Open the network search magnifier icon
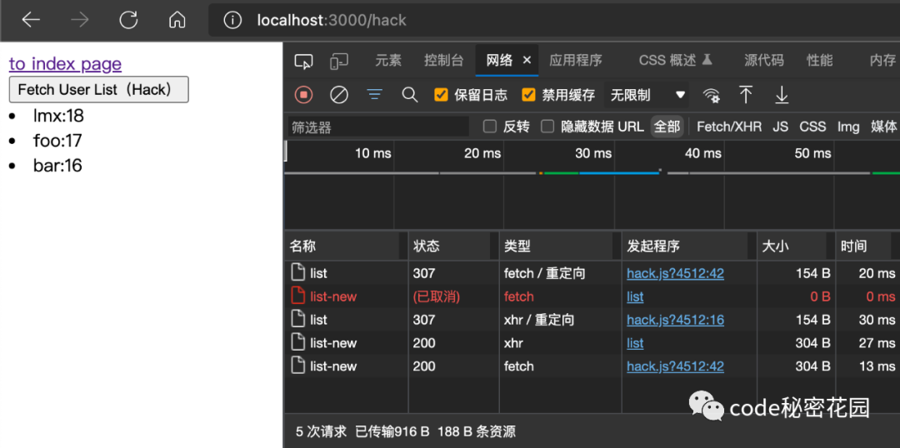Image resolution: width=900 pixels, height=448 pixels. pyautogui.click(x=410, y=95)
